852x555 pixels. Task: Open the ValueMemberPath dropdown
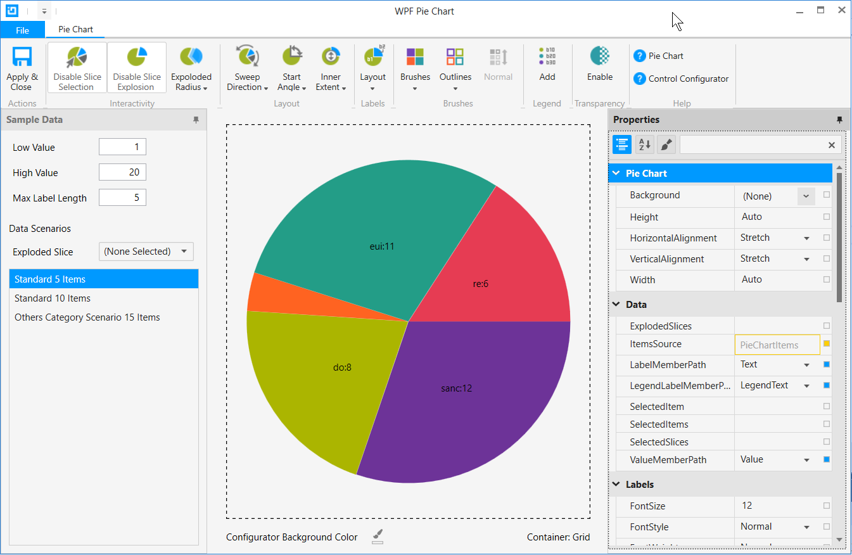pyautogui.click(x=807, y=460)
